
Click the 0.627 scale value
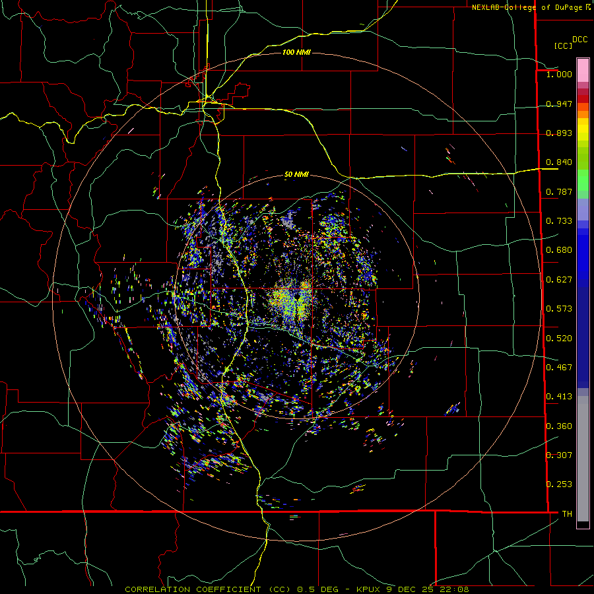point(559,280)
